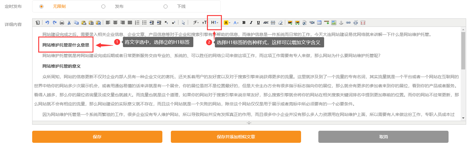Insert numbered list

(x=137, y=23)
